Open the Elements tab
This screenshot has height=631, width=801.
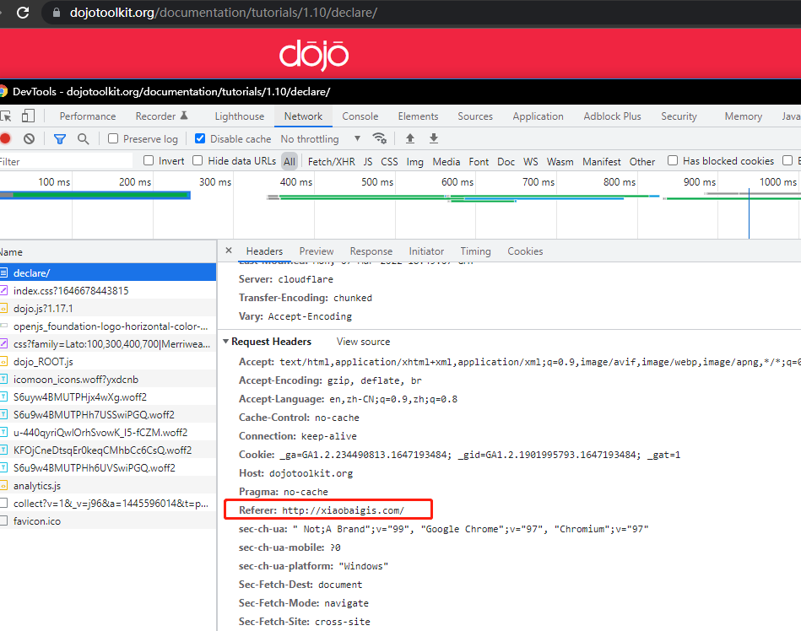click(419, 116)
